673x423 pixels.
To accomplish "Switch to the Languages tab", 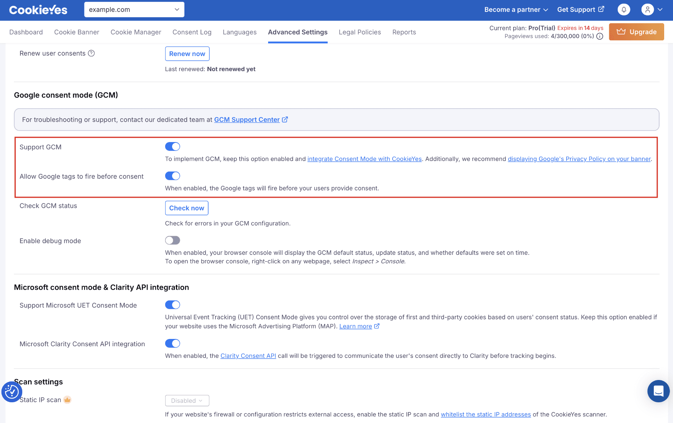I will [x=240, y=32].
